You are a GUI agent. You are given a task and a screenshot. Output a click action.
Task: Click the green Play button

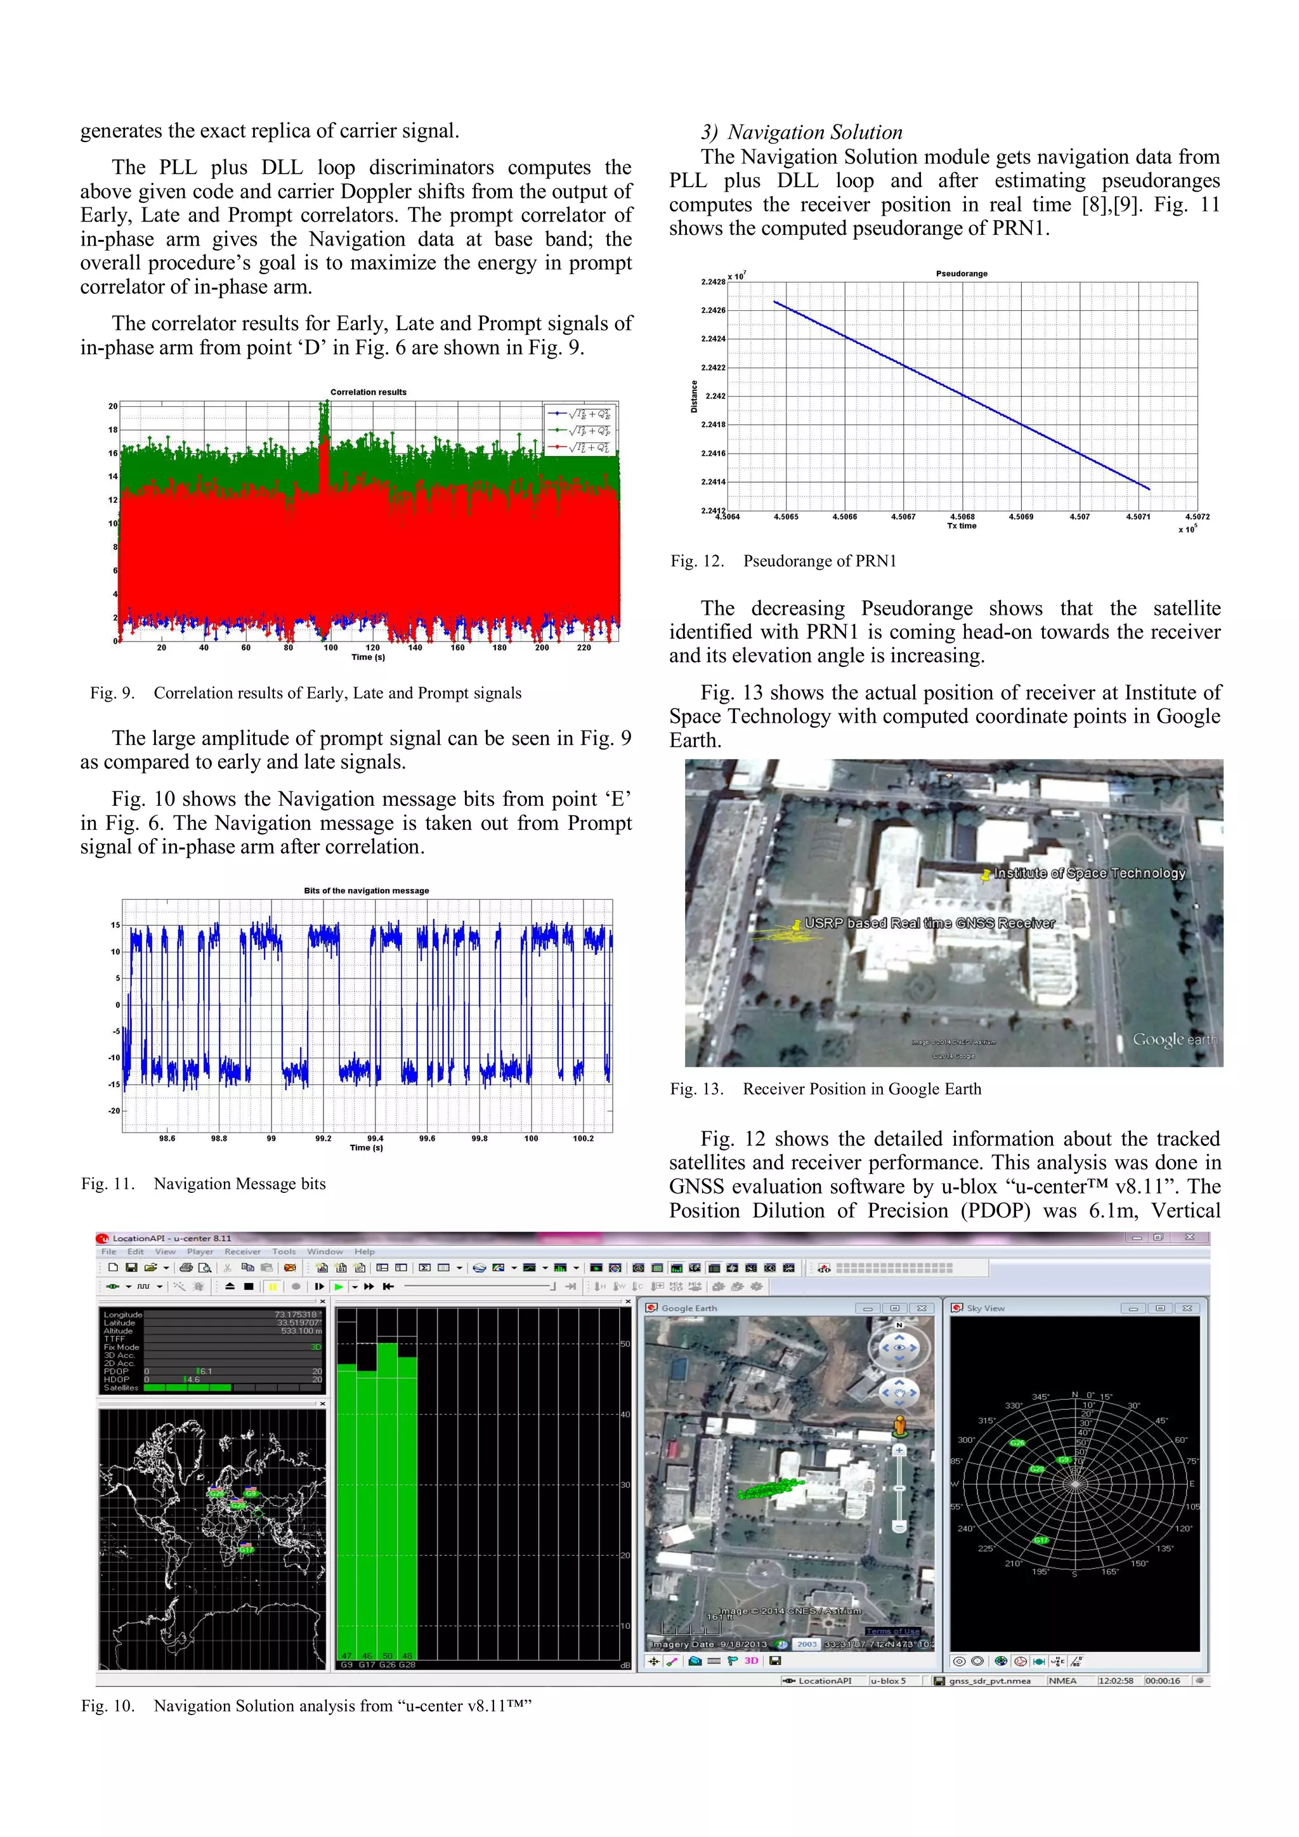coord(339,1287)
